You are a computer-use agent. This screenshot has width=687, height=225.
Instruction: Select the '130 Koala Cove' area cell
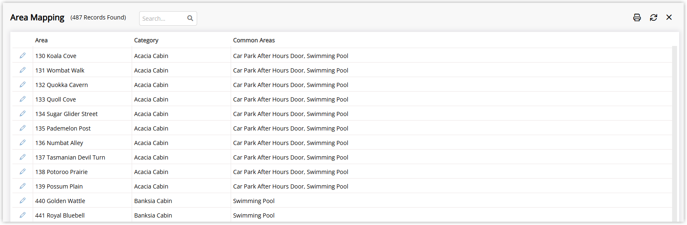[x=82, y=56]
